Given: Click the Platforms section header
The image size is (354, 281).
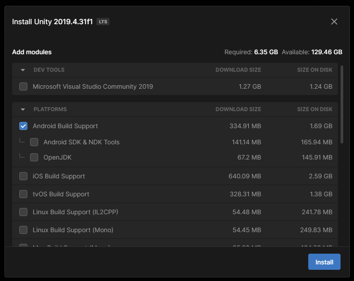Looking at the screenshot, I should [x=50, y=109].
